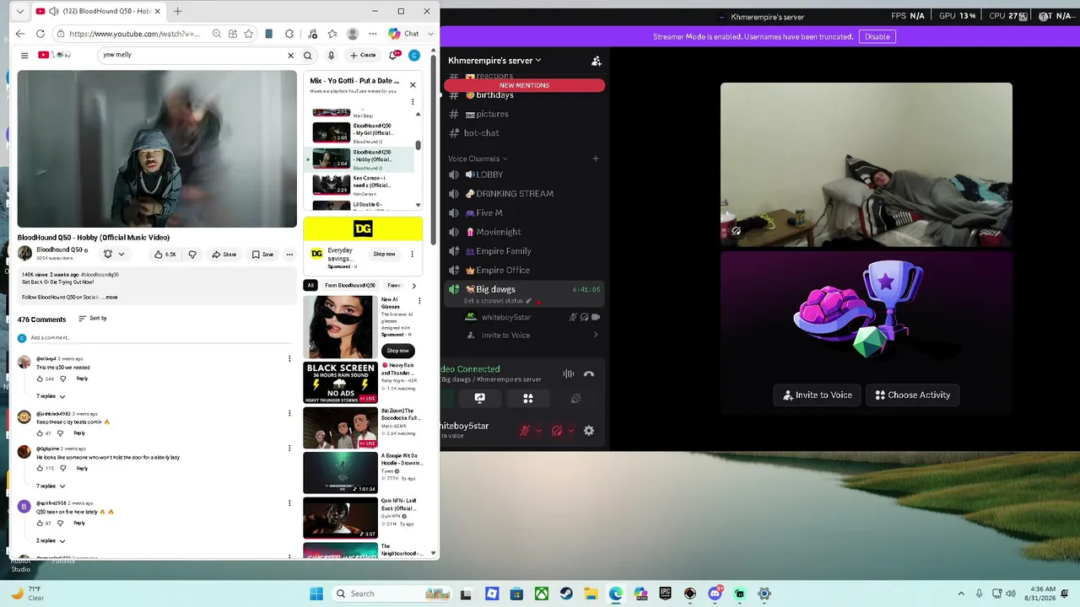Viewport: 1080px width, 607px height.
Task: Click the Add a comment field
Action: click(160, 338)
